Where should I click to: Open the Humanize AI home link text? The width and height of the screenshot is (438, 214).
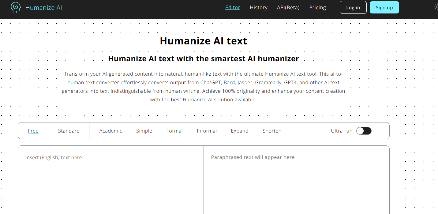[x=44, y=8]
